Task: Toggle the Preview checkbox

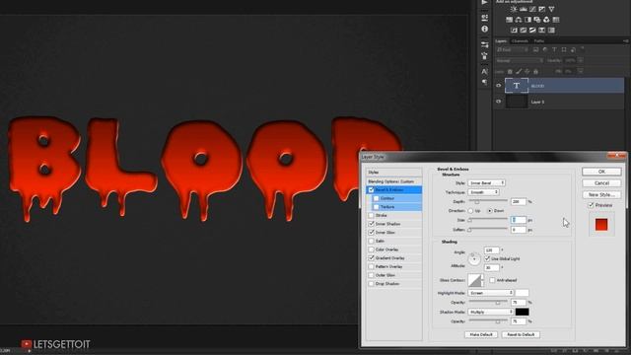Action: (591, 205)
